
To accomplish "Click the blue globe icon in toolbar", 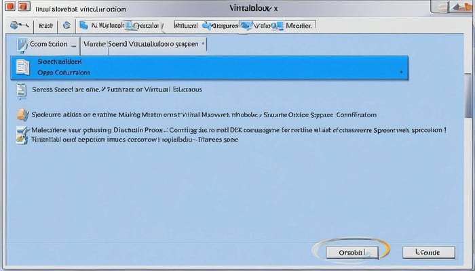I will (66, 26).
